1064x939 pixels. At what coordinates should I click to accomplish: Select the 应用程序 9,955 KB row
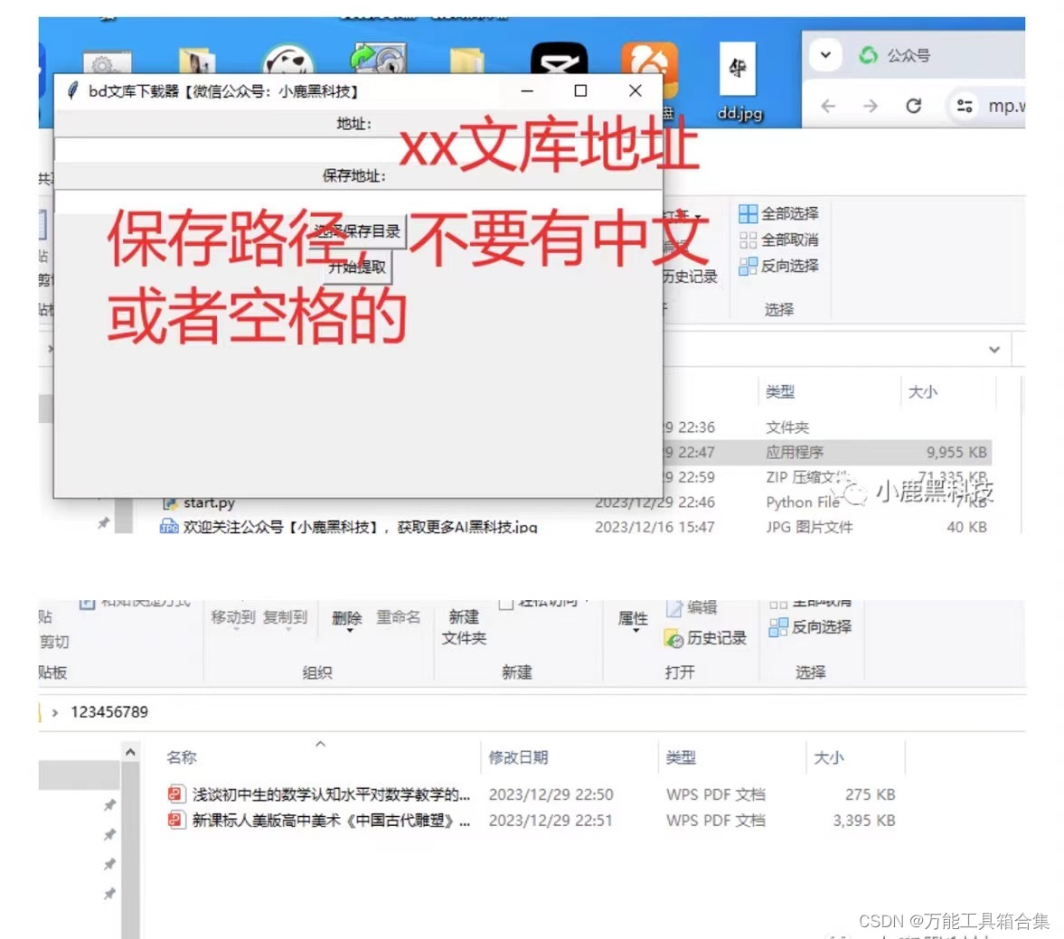826,452
